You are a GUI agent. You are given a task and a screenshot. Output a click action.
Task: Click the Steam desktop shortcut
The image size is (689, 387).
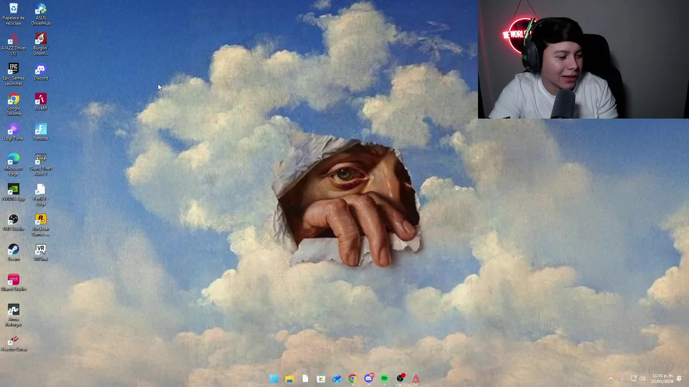pos(13,253)
